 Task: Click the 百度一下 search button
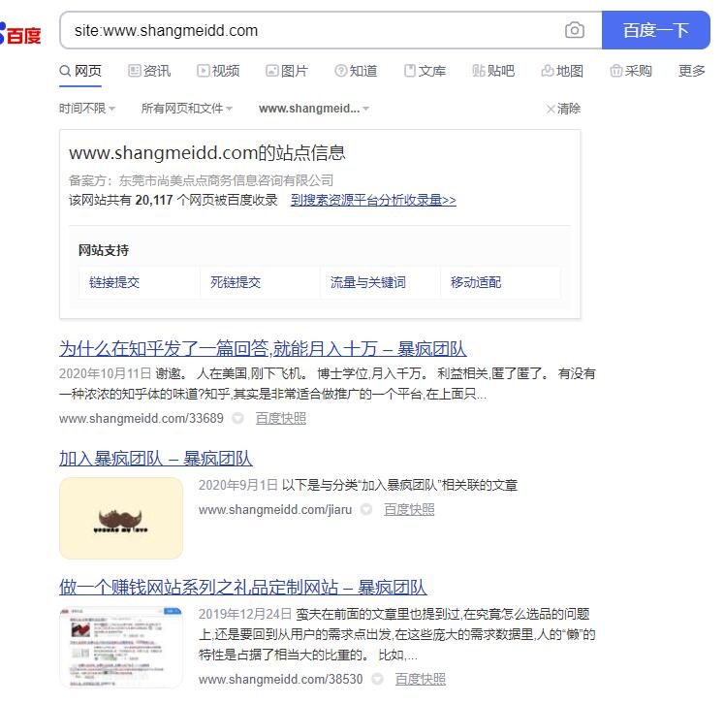point(655,30)
